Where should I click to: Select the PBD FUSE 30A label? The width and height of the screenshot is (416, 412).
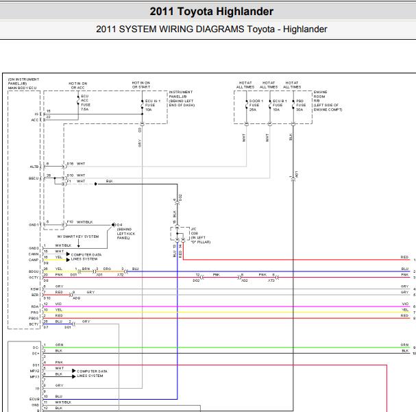point(299,106)
